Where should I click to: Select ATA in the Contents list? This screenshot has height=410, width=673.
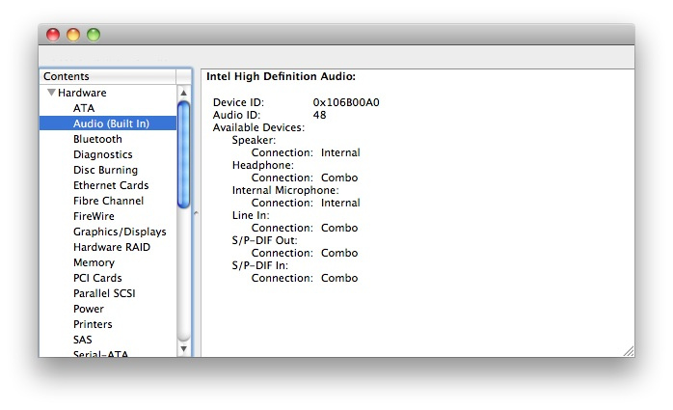click(84, 108)
